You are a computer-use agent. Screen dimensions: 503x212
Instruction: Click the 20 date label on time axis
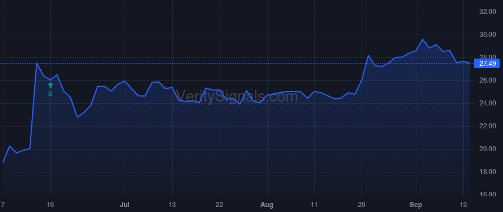coord(362,205)
